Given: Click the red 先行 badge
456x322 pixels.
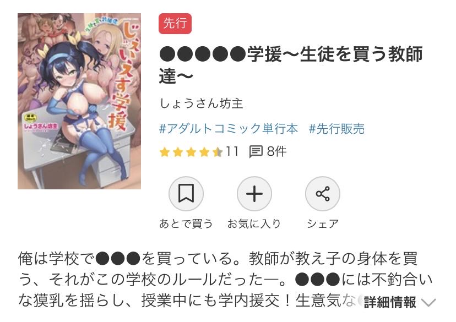Looking at the screenshot, I should (175, 24).
